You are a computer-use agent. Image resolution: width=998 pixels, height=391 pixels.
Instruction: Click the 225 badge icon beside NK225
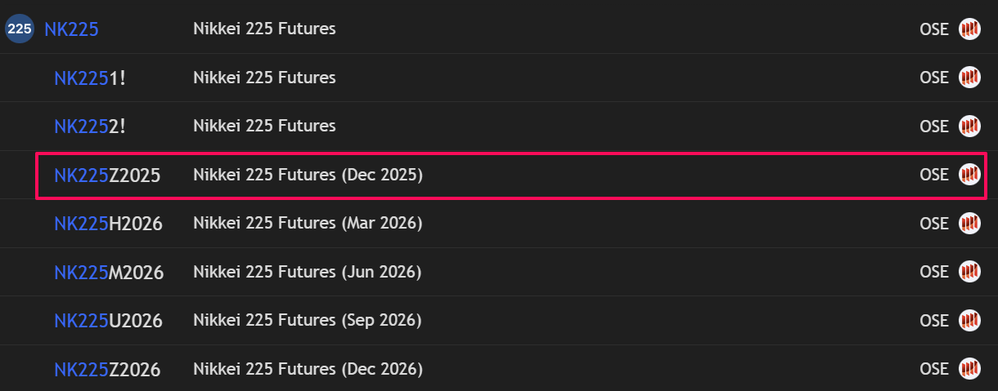[19, 29]
